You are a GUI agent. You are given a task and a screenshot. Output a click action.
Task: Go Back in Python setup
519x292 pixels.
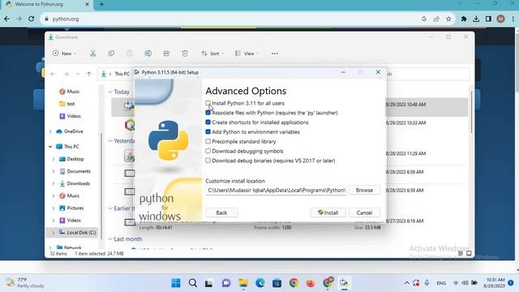pos(221,213)
